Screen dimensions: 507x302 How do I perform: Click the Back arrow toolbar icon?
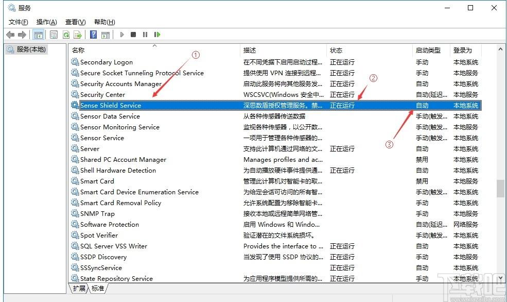tap(10, 35)
